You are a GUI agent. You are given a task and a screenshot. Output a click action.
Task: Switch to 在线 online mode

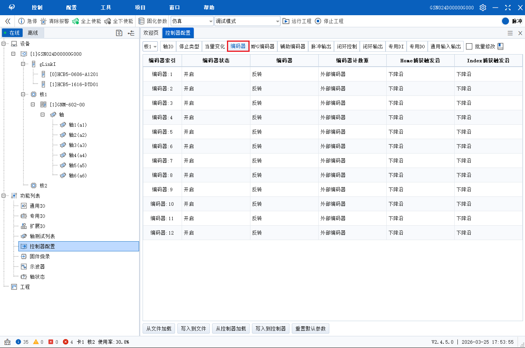[x=12, y=33]
